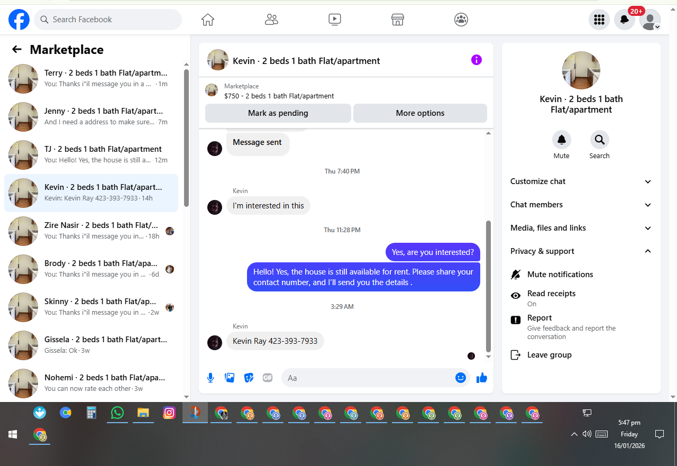Click the Mute bell icon in side panel
This screenshot has width=677, height=466.
click(562, 140)
